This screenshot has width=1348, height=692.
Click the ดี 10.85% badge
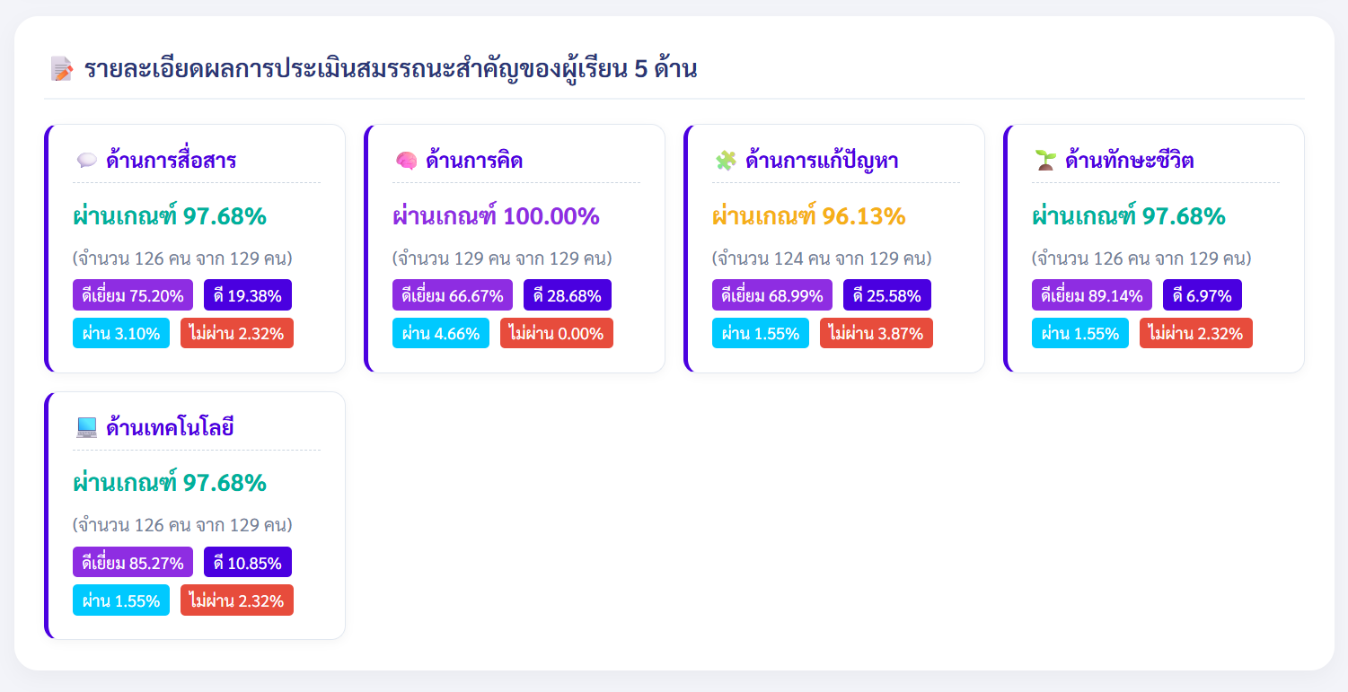coord(248,563)
